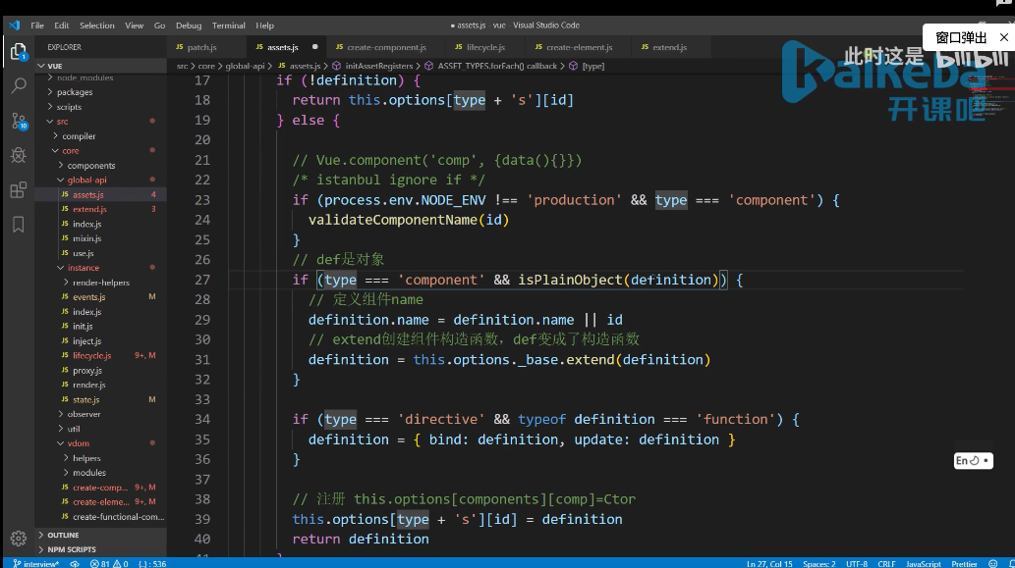
Task: Open problems panel via errors and warnings counter
Action: tap(109, 563)
